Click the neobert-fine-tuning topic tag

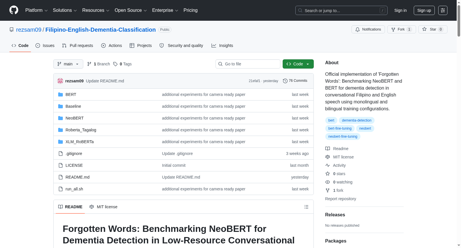343,137
